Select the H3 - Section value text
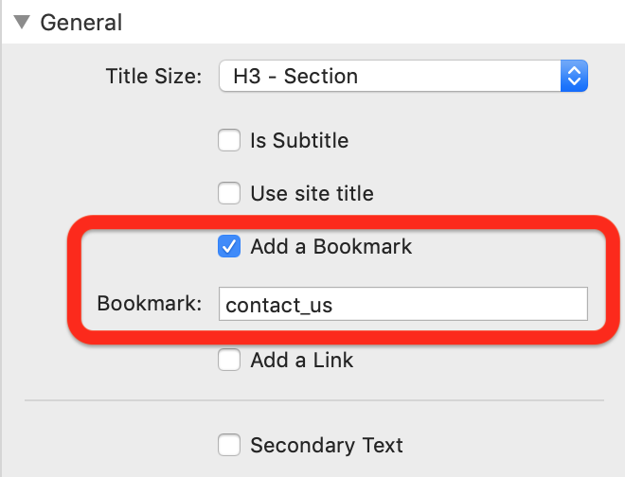The image size is (625, 477). coord(295,76)
